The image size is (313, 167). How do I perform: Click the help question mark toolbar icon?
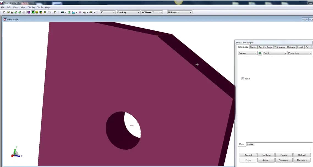click(54, 12)
